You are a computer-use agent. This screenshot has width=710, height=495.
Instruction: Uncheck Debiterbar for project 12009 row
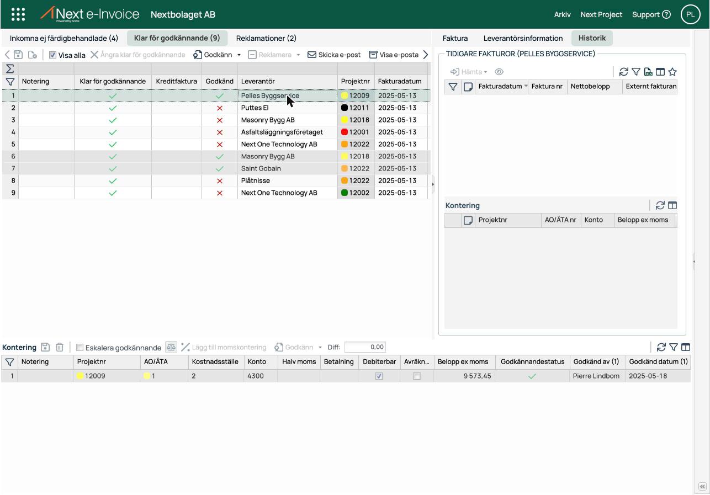coord(379,376)
